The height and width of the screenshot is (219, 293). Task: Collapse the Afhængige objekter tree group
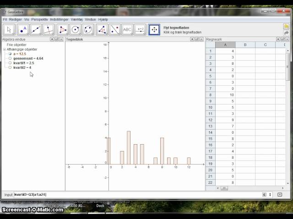pyautogui.click(x=5, y=49)
